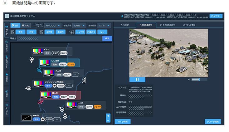
Task: Switch to the メンテナンス情報 tab
Action: click(189, 25)
